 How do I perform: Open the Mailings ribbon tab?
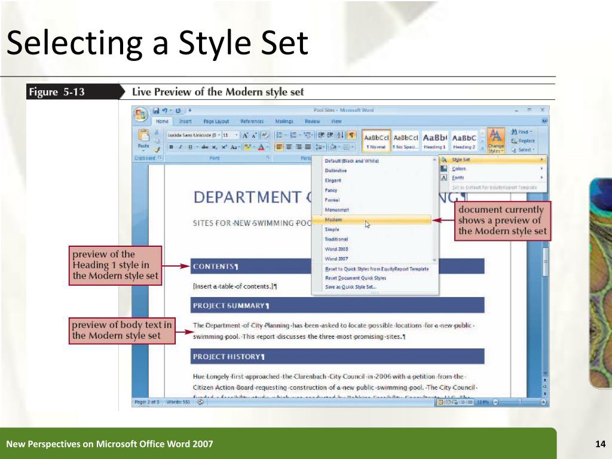point(284,121)
